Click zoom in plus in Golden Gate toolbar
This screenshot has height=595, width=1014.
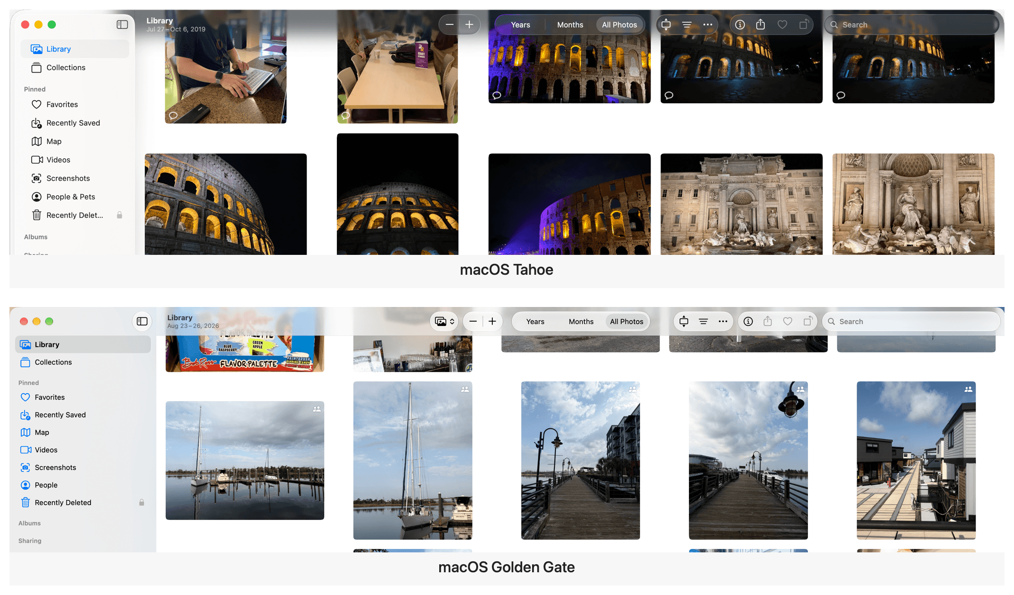click(x=492, y=322)
